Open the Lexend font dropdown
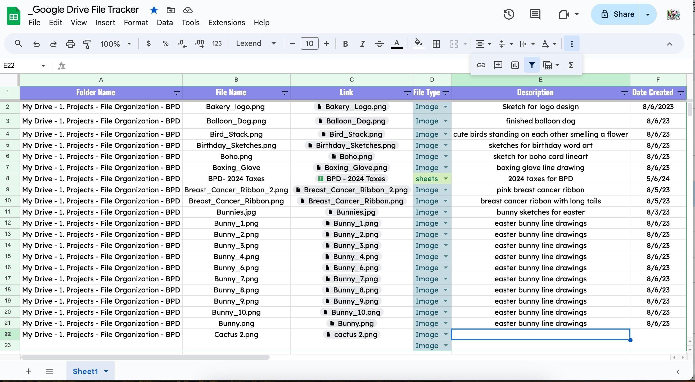The height and width of the screenshot is (382, 695). tap(255, 43)
